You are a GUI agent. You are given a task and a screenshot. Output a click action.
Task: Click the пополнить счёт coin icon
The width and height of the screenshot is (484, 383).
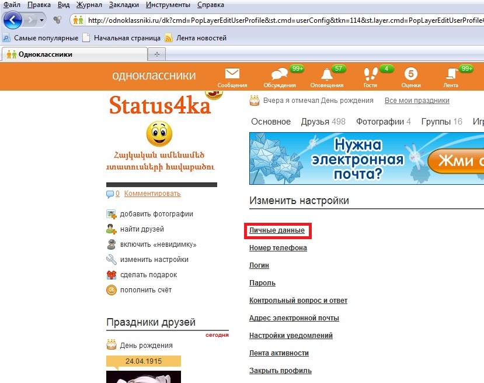(x=111, y=290)
